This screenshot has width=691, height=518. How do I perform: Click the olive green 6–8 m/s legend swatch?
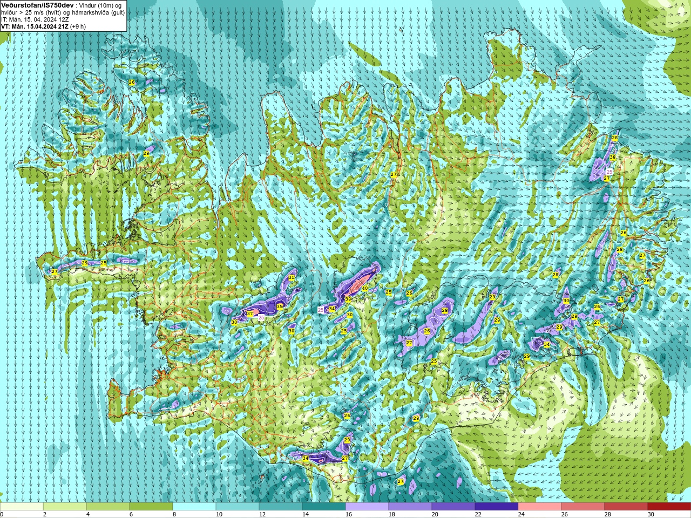(151, 507)
